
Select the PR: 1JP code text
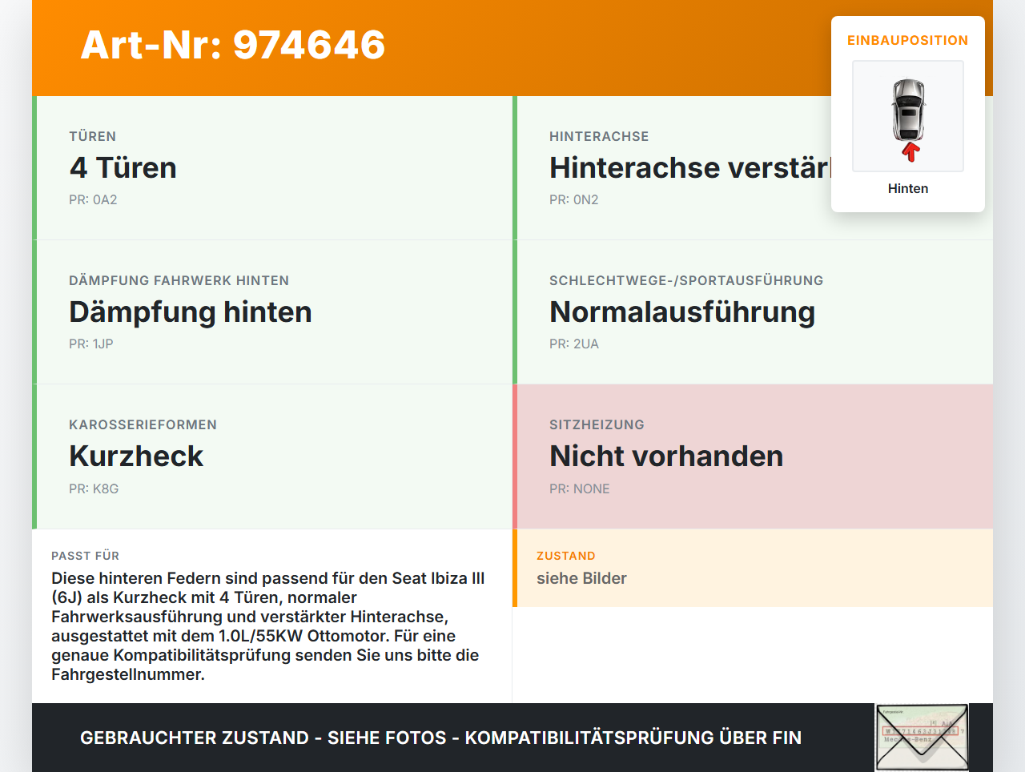(x=91, y=344)
